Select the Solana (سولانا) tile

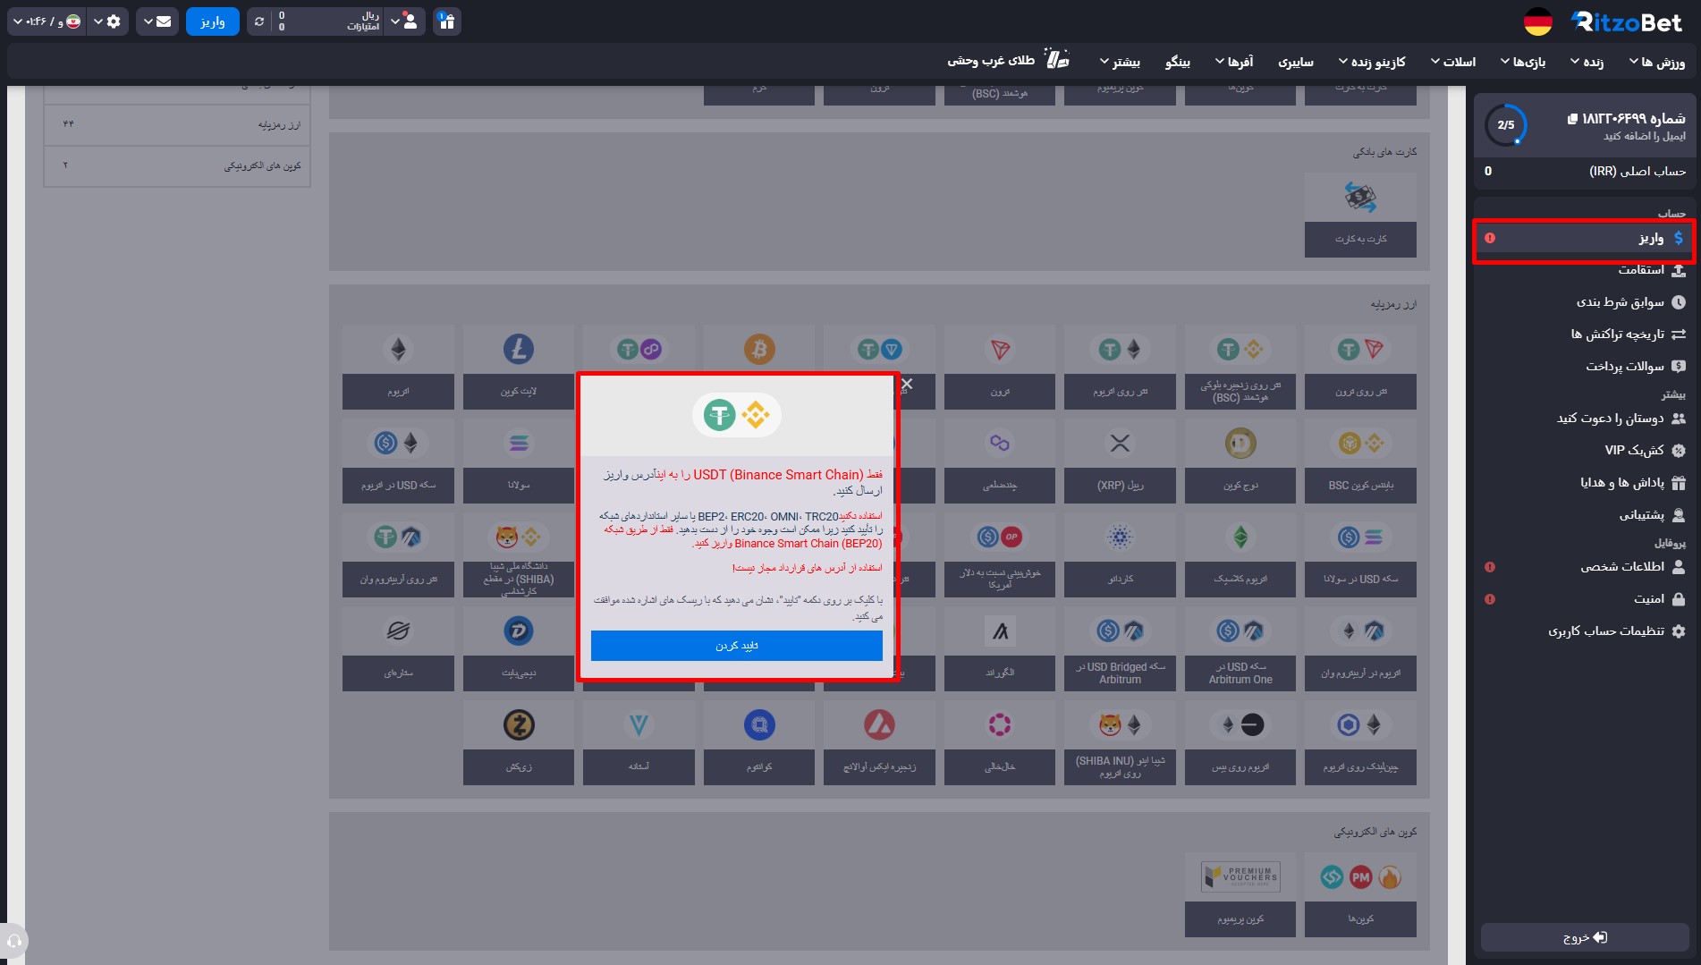[519, 461]
